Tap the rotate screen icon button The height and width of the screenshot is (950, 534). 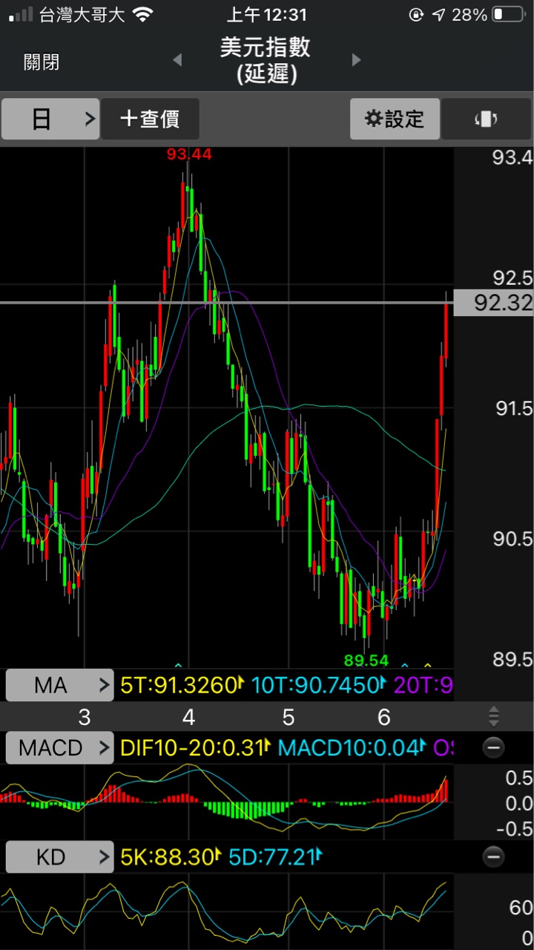(x=486, y=119)
